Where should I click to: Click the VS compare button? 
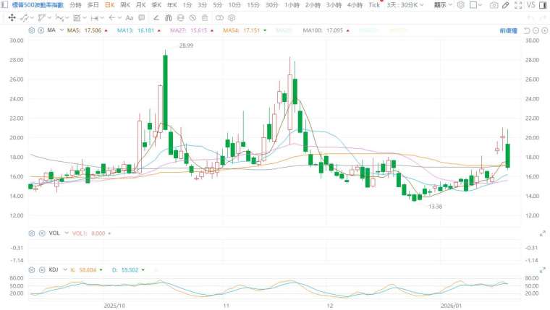(x=530, y=5)
